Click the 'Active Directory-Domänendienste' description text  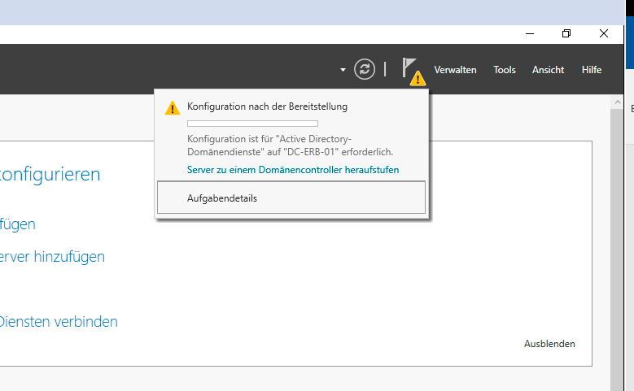point(290,146)
